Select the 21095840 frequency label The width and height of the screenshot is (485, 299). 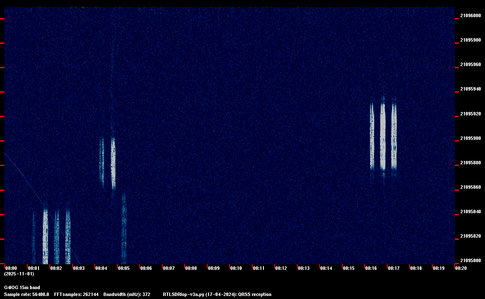pos(471,211)
